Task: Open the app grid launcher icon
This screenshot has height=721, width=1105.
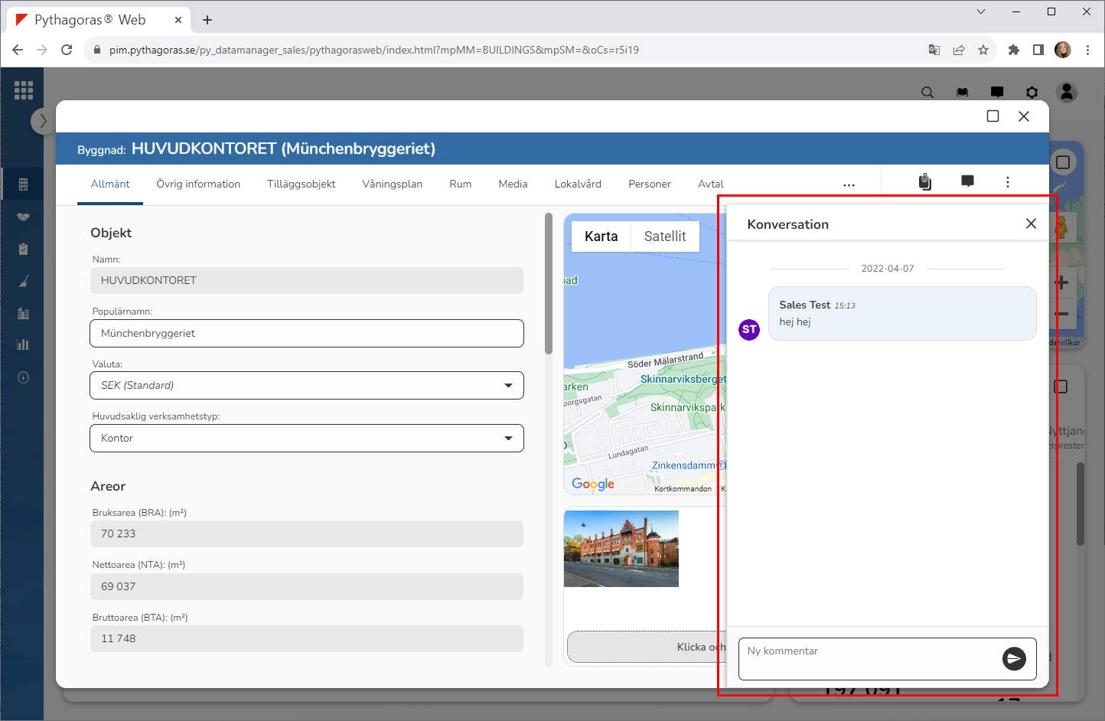Action: [24, 90]
